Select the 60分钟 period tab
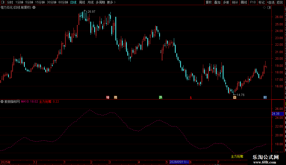Screen dimensions: 286x165 (63, 2)
